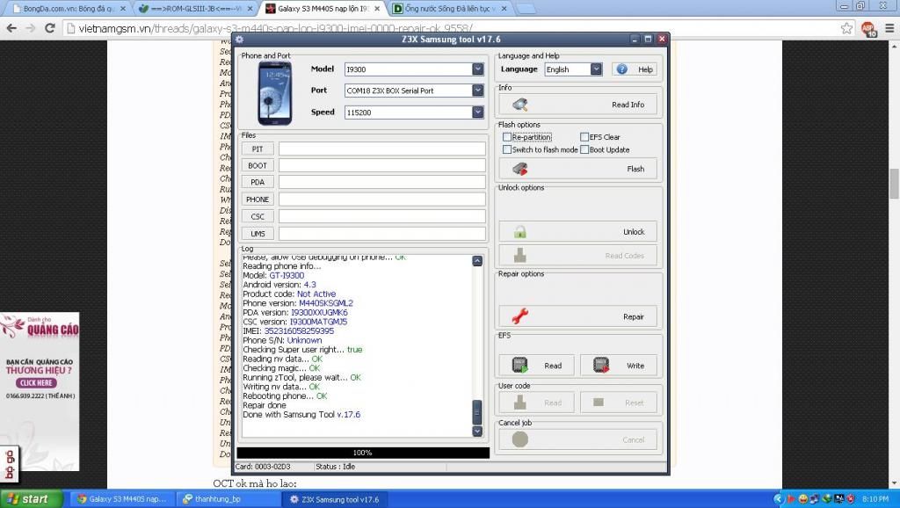Click the BOOT file path field
Image resolution: width=900 pixels, height=508 pixels.
click(381, 165)
